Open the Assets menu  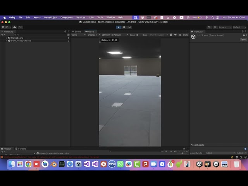click(37, 17)
